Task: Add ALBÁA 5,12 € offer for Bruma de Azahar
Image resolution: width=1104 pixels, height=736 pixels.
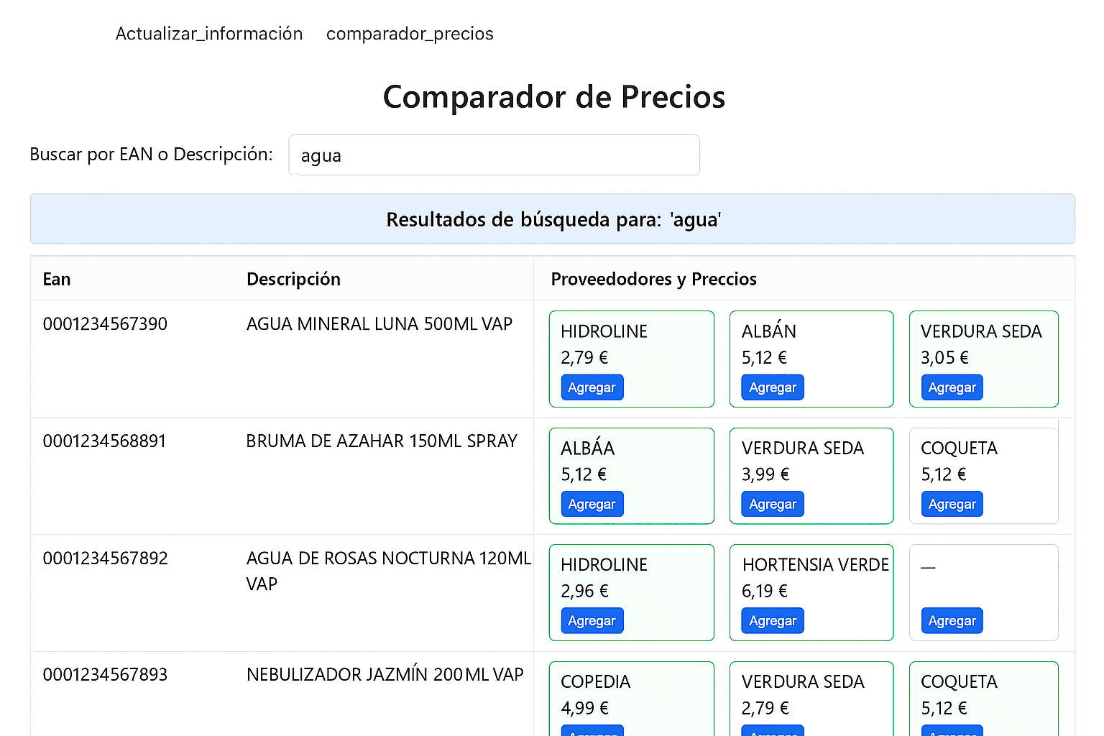Action: click(592, 505)
